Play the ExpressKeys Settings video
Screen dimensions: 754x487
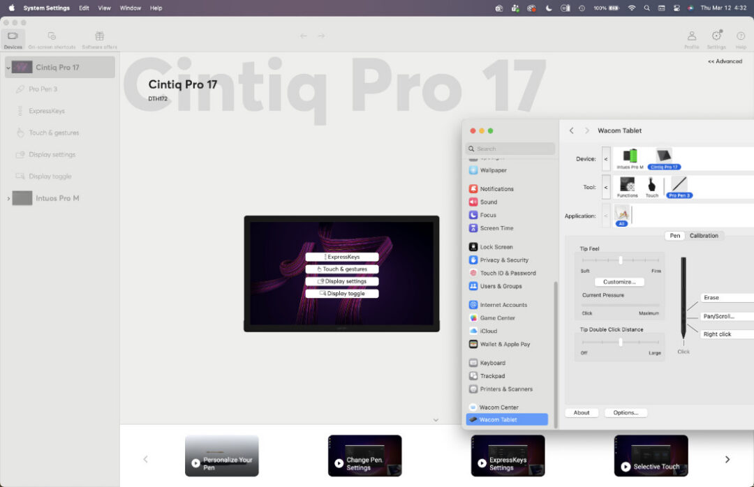pyautogui.click(x=508, y=456)
